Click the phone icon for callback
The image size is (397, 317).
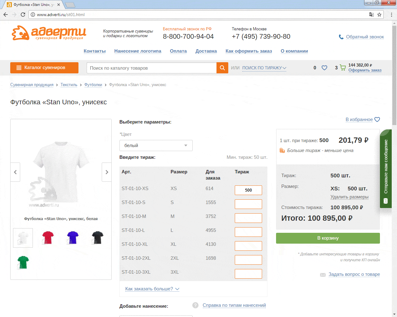pyautogui.click(x=341, y=37)
